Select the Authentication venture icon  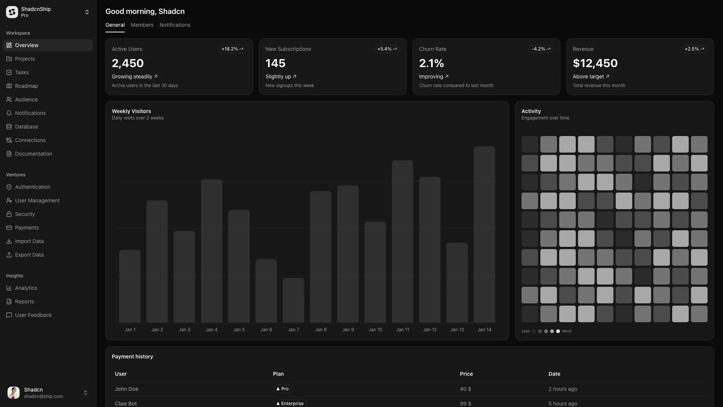click(9, 187)
